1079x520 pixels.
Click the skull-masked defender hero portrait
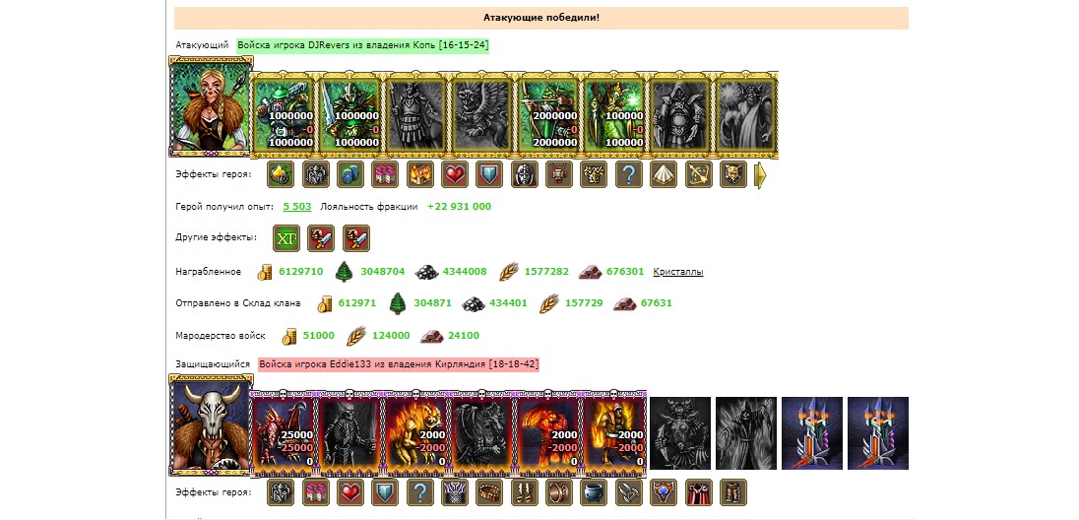pos(211,425)
